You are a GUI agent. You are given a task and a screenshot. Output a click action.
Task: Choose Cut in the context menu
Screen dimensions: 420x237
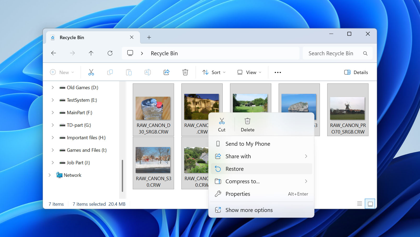point(222,125)
